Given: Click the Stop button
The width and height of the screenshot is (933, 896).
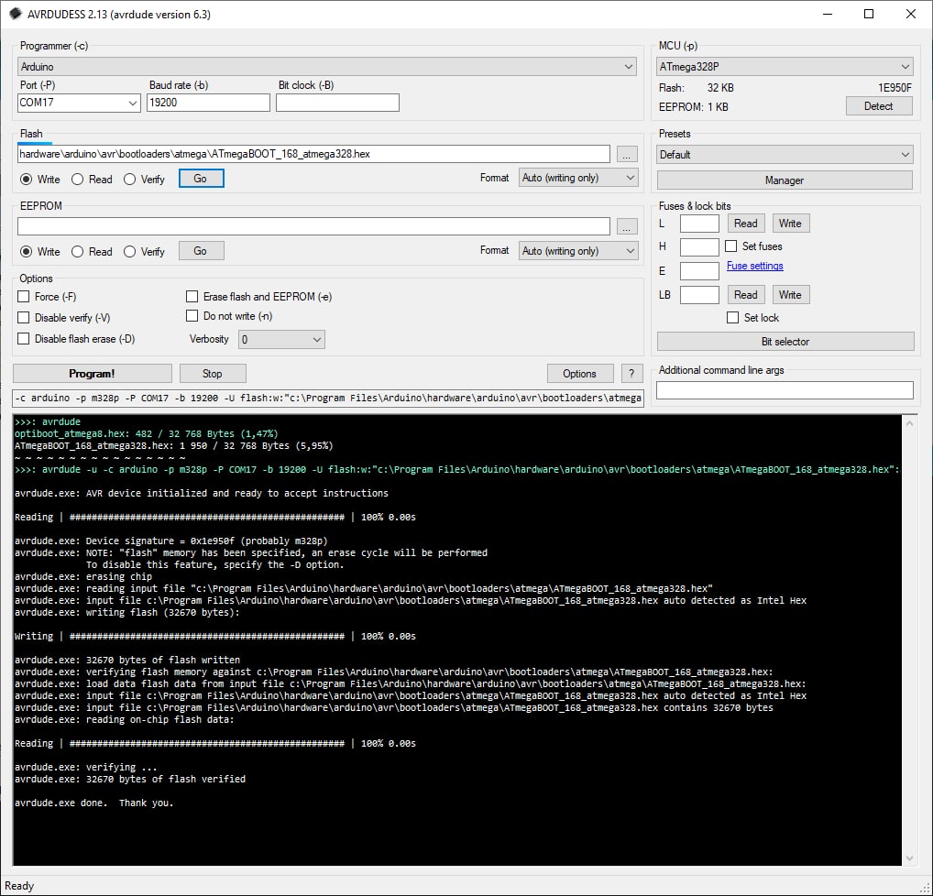Looking at the screenshot, I should (x=213, y=374).
